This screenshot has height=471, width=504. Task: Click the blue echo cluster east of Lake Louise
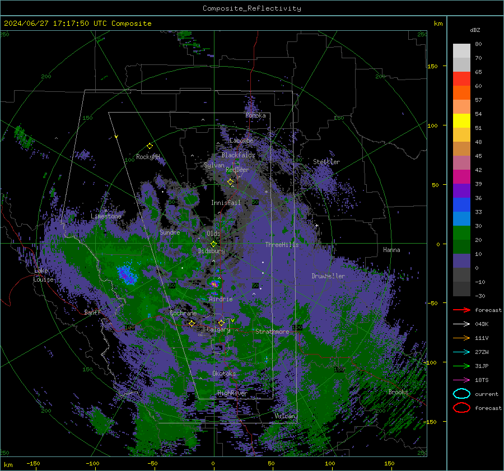click(x=127, y=274)
